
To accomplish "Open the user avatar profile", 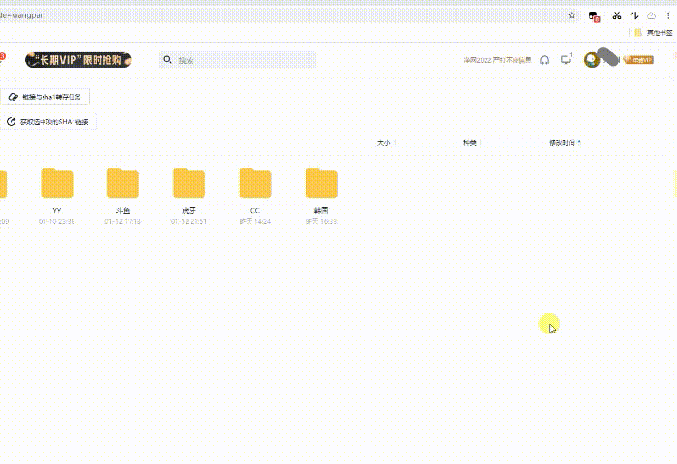I will coord(592,60).
